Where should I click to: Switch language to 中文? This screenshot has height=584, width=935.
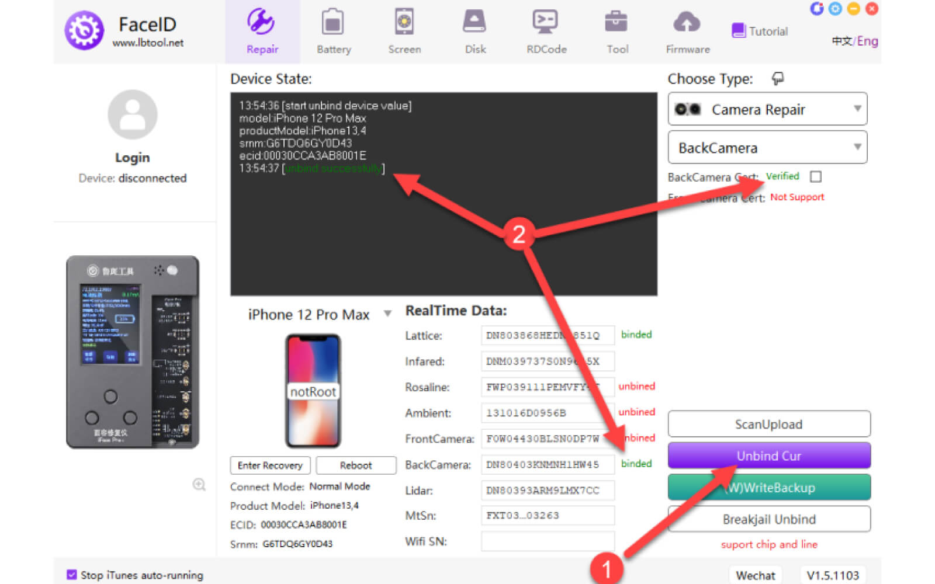(842, 41)
